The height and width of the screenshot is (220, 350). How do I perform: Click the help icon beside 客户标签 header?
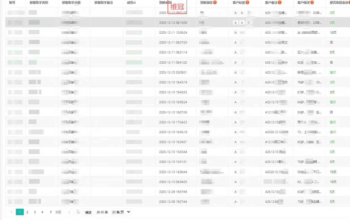click(247, 3)
